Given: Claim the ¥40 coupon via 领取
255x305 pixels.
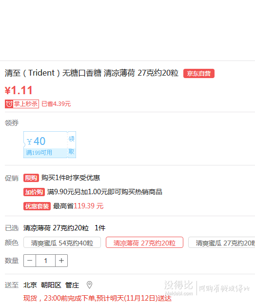Looking at the screenshot, I should pyautogui.click(x=72, y=145).
